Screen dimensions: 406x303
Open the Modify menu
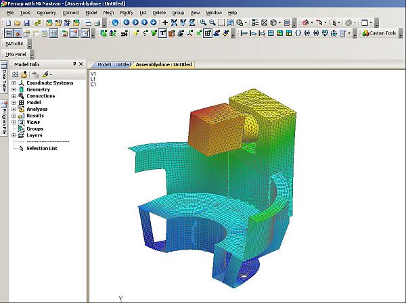tap(127, 13)
